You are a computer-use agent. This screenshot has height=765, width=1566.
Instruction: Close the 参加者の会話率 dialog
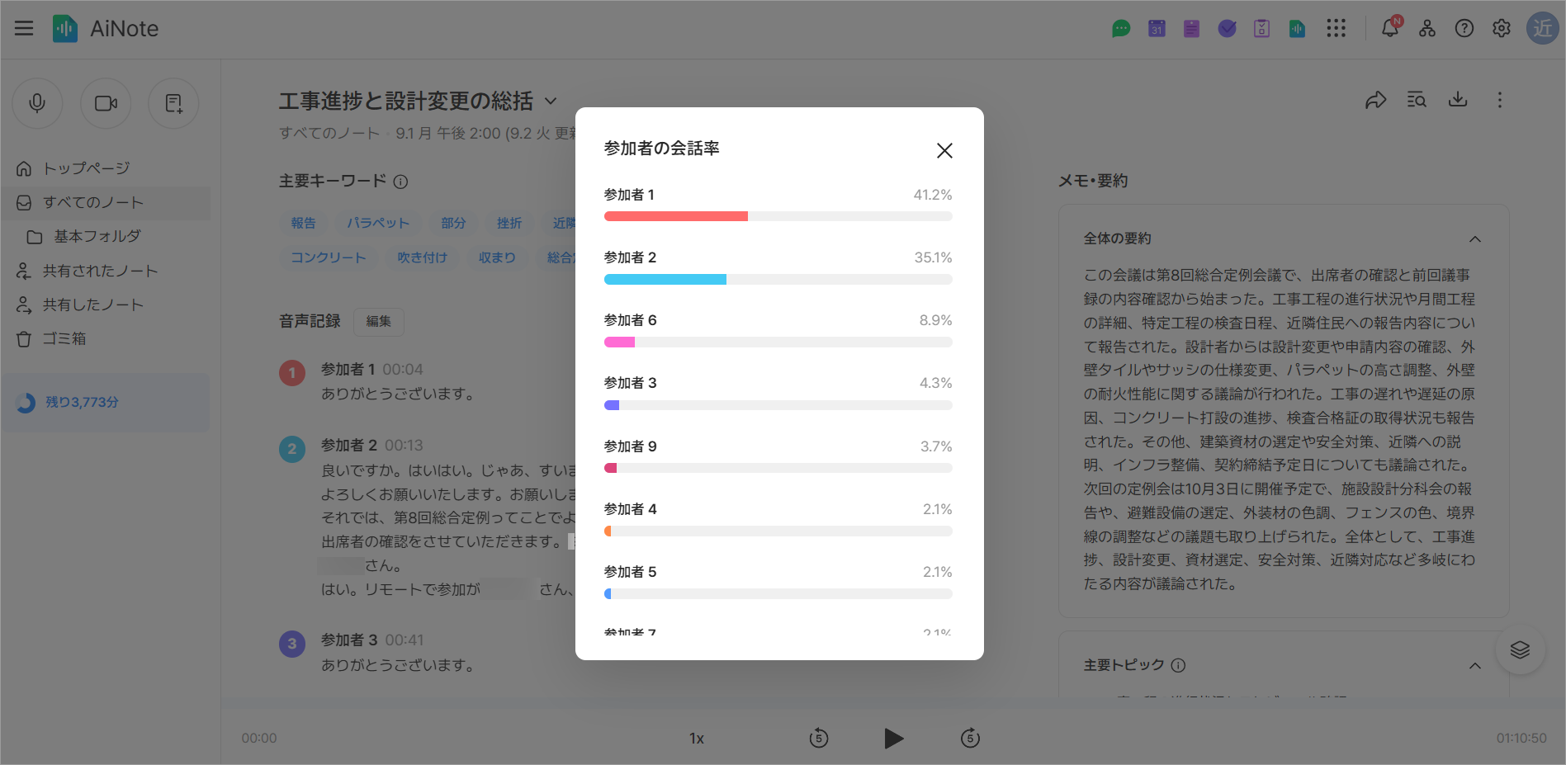944,150
